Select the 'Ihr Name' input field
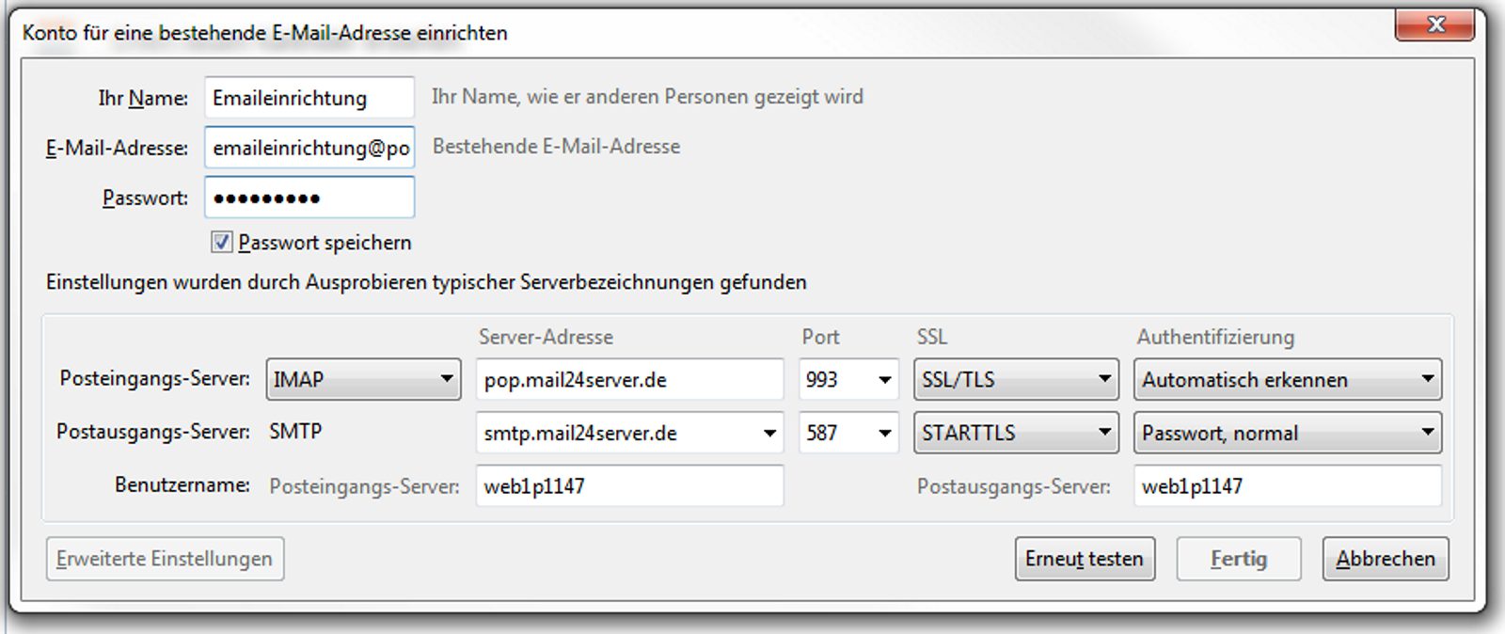Screen dimensions: 1505x634 [x=309, y=97]
